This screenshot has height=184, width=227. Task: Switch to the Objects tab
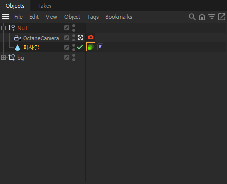[x=15, y=6]
